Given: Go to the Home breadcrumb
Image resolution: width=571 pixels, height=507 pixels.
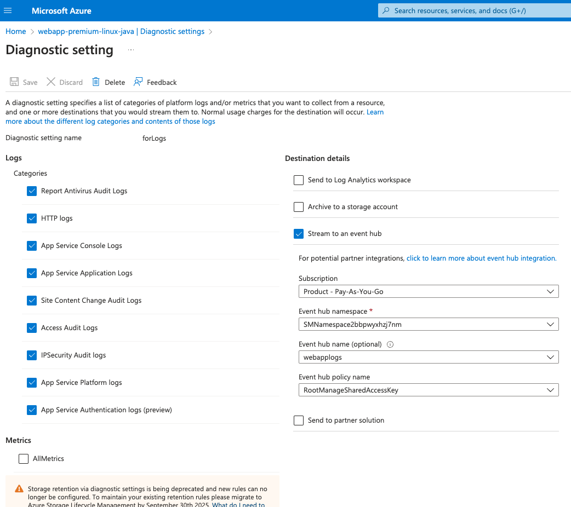Looking at the screenshot, I should (16, 31).
